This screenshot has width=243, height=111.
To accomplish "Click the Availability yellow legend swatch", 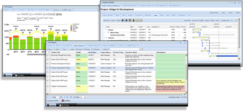I will pos(71,24).
